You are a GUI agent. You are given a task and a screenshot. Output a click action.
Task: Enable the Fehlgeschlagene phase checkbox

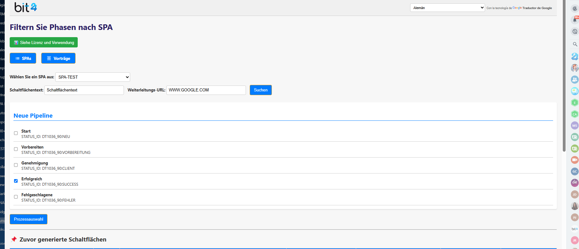[x=16, y=197]
